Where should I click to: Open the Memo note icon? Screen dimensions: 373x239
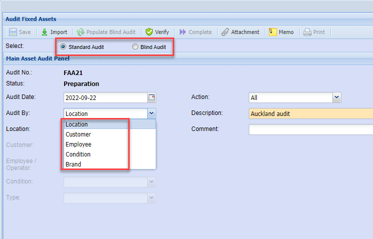coord(273,32)
